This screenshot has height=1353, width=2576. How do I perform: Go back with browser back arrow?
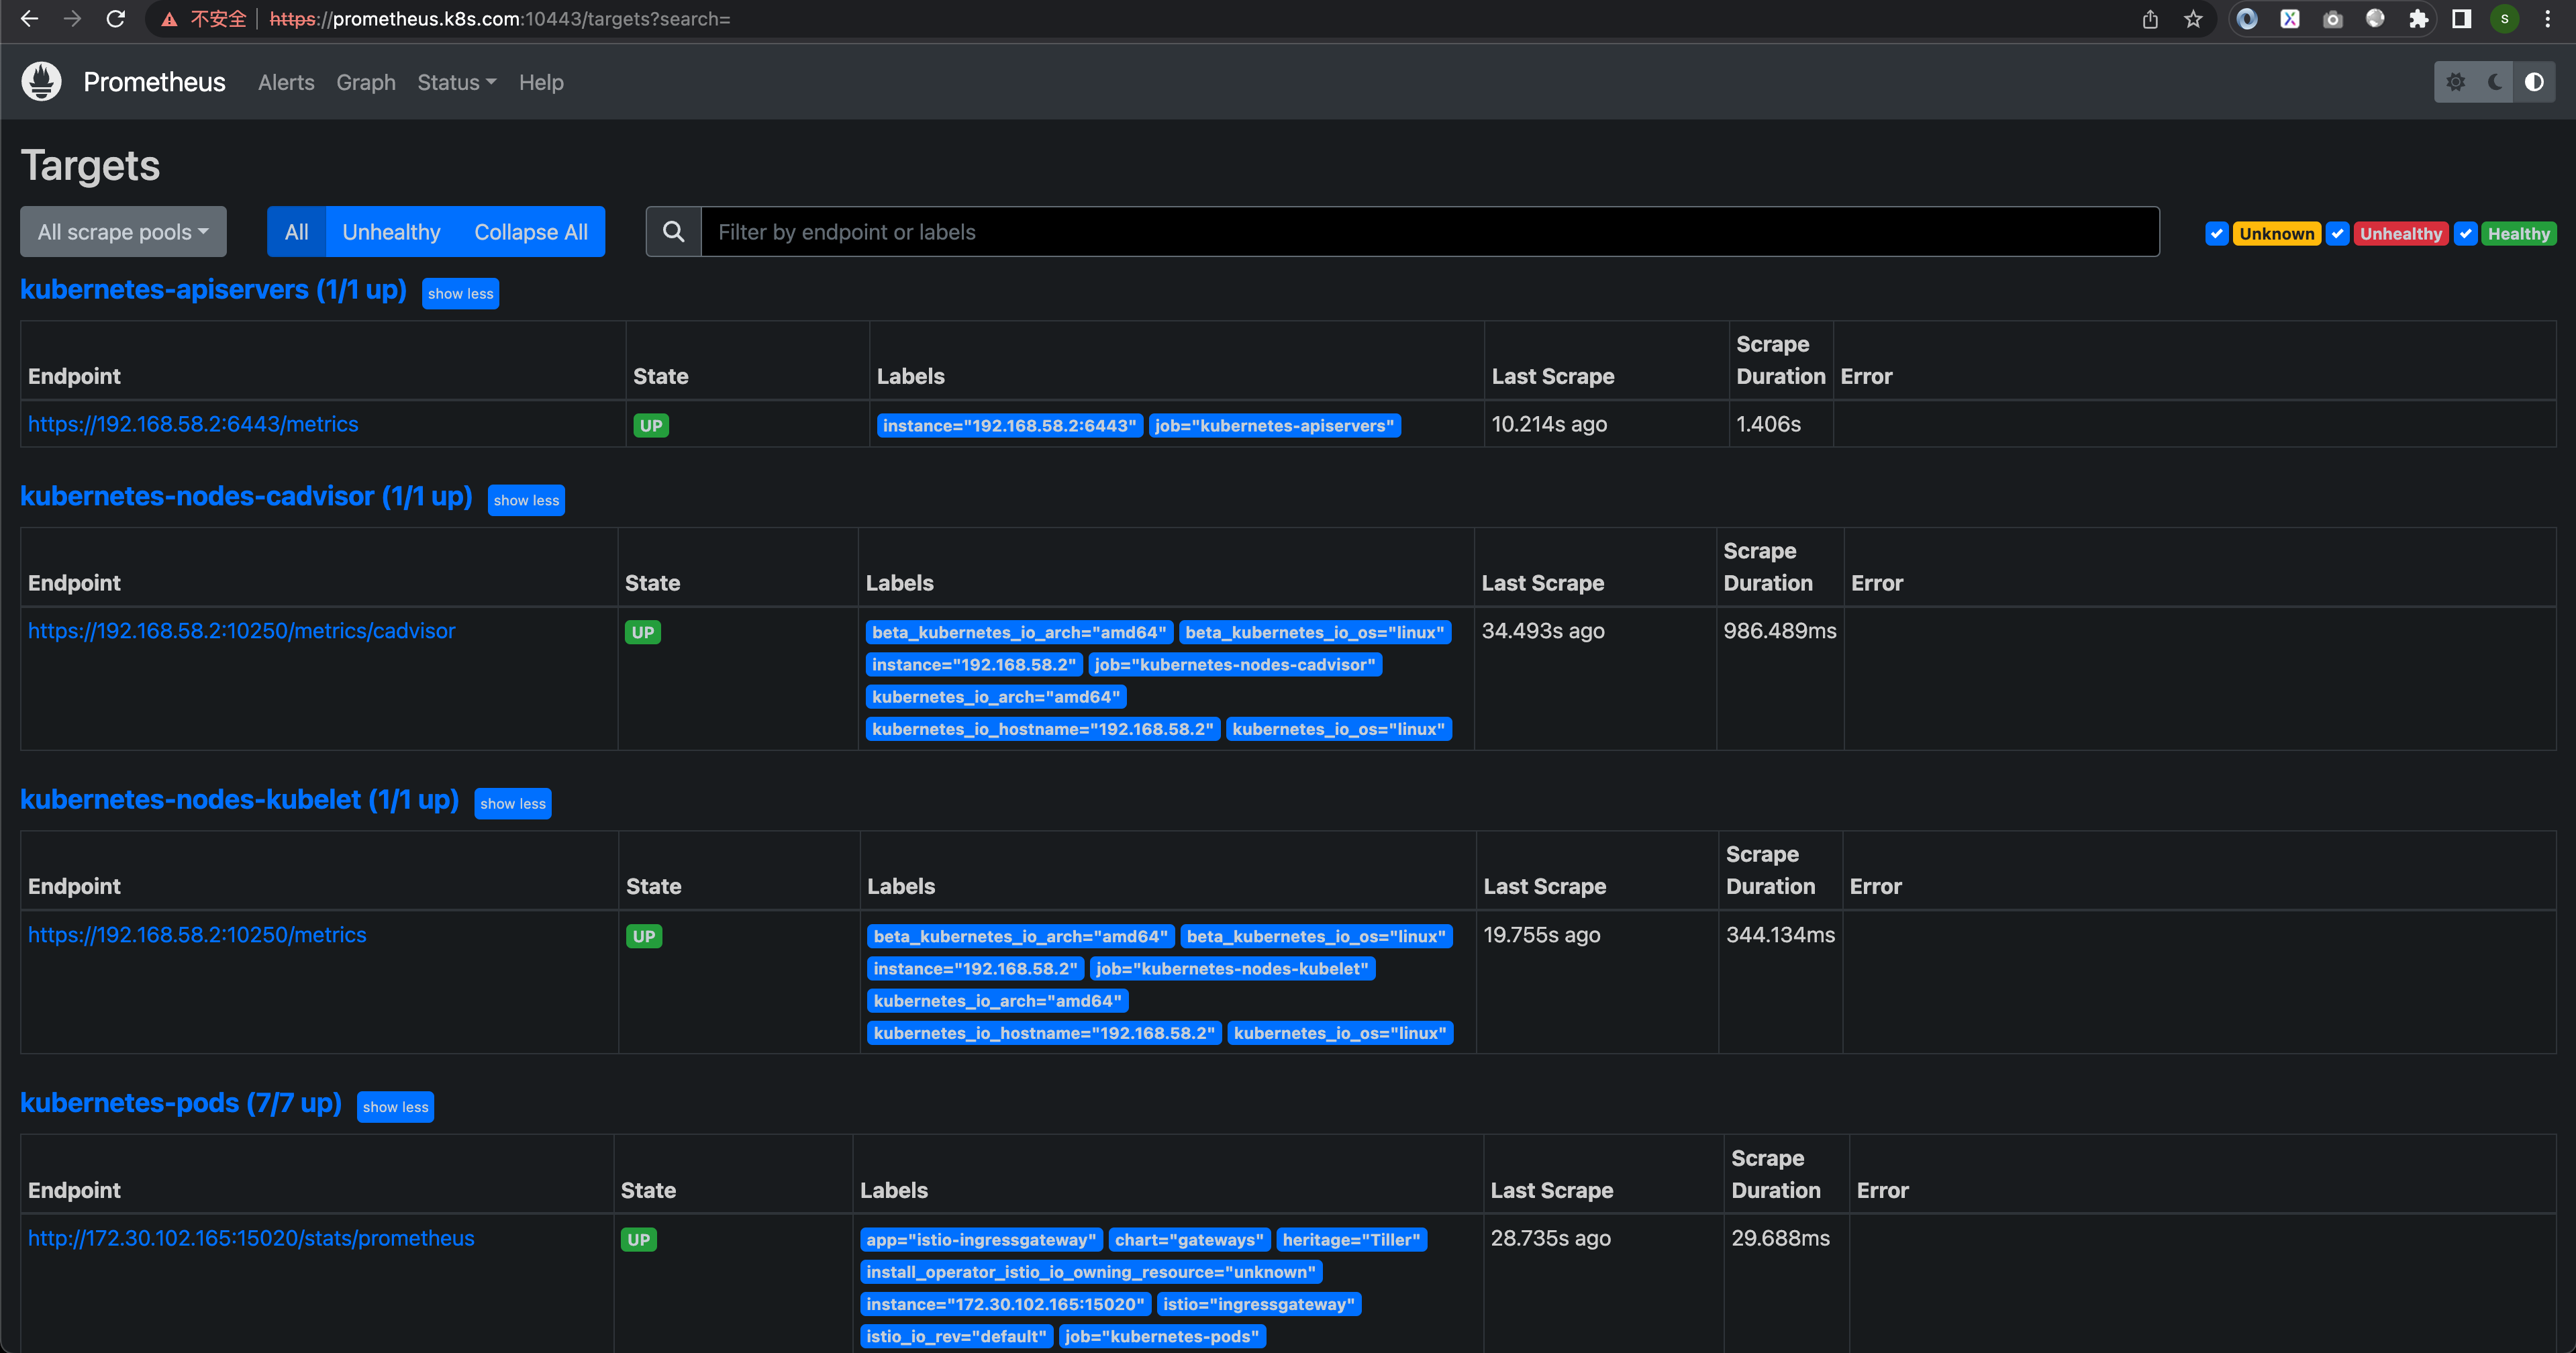(29, 19)
